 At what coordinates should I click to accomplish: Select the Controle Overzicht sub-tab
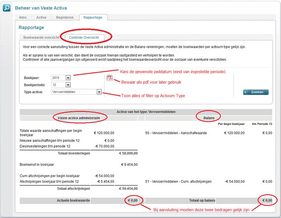click(84, 37)
